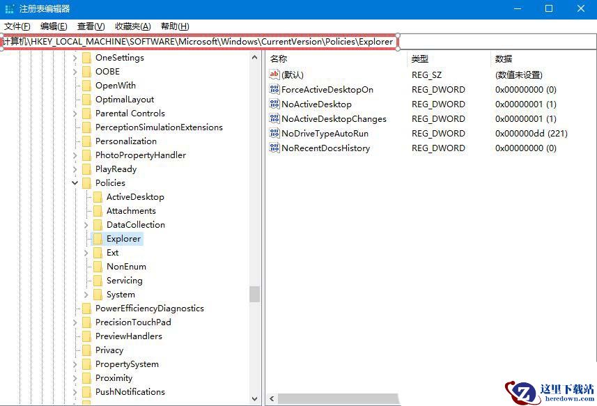Open the 文件(F) menu
The height and width of the screenshot is (406, 597).
[17, 26]
